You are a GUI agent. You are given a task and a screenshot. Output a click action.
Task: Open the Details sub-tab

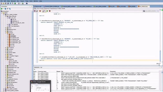[x=63, y=8]
